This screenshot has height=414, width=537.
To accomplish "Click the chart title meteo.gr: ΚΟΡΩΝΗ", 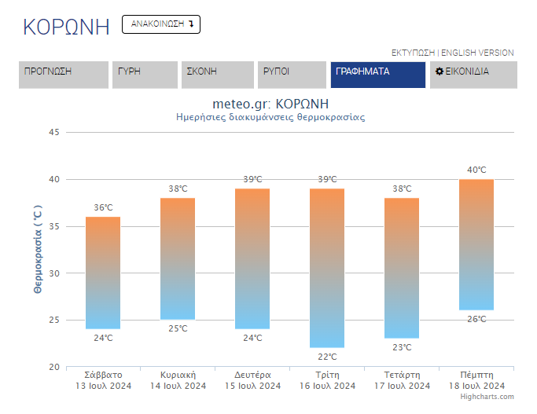I will (x=270, y=104).
